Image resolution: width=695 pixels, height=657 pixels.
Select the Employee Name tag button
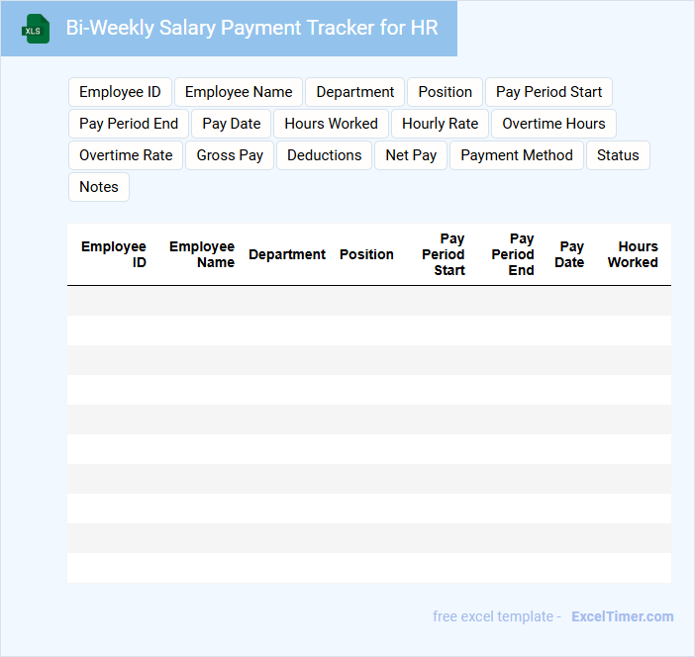coord(239,92)
